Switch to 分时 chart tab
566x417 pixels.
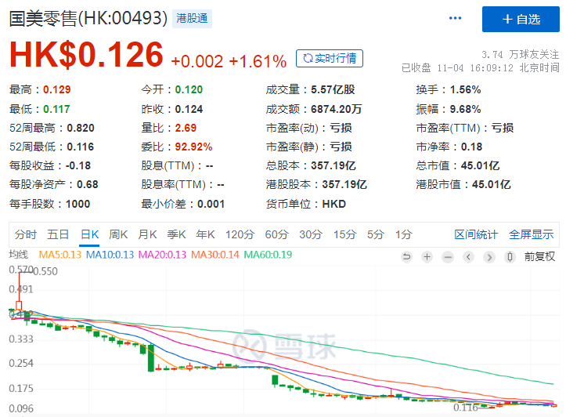click(25, 234)
